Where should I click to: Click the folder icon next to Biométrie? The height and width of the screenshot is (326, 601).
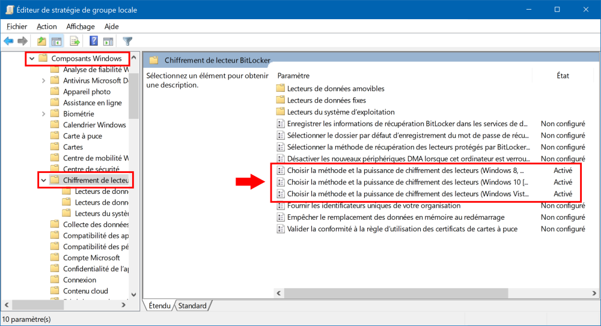55,114
